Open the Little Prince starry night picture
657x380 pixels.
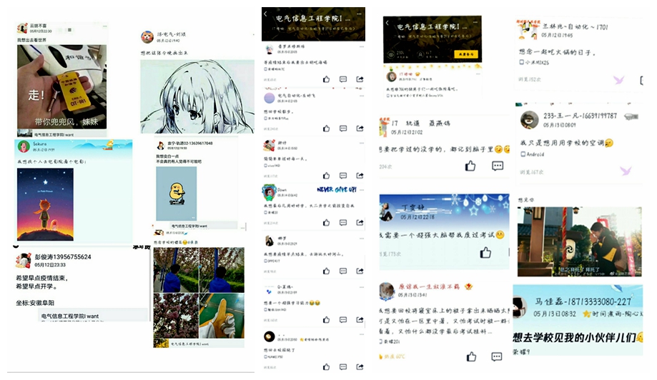click(x=45, y=204)
